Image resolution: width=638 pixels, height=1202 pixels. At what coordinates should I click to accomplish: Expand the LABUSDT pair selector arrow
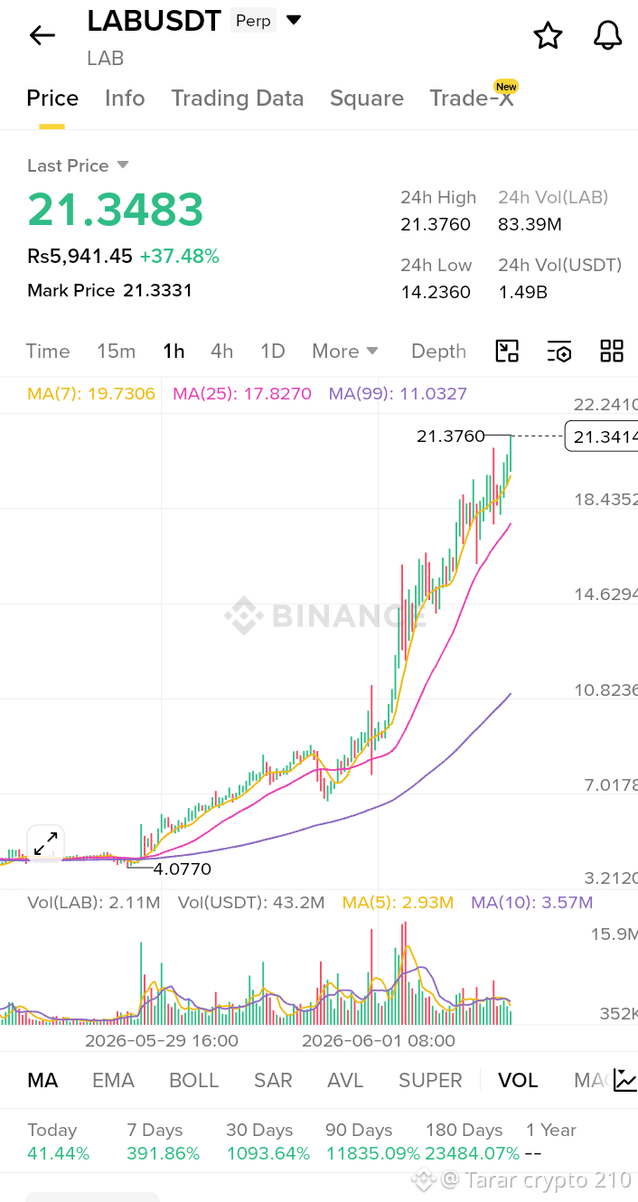[x=294, y=20]
